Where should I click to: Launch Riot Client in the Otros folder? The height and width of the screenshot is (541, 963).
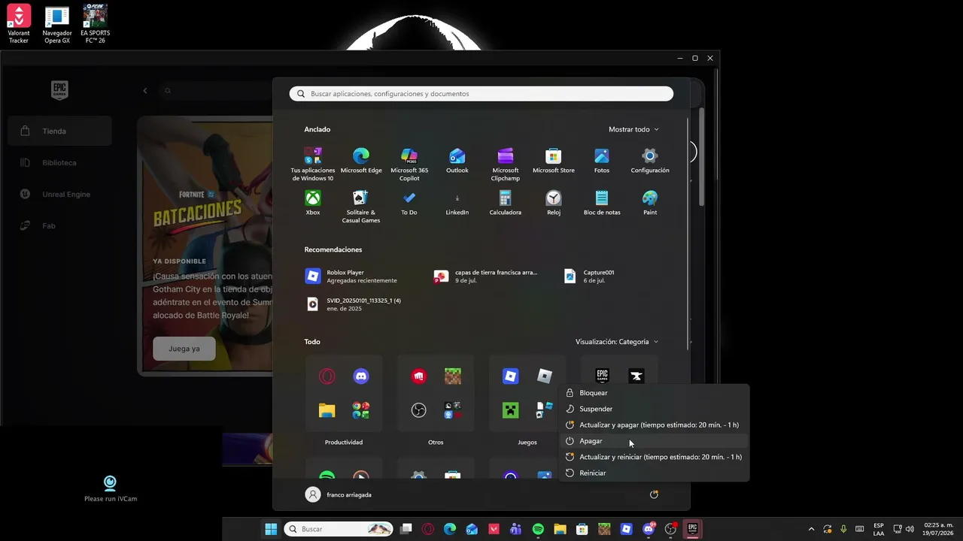click(419, 376)
